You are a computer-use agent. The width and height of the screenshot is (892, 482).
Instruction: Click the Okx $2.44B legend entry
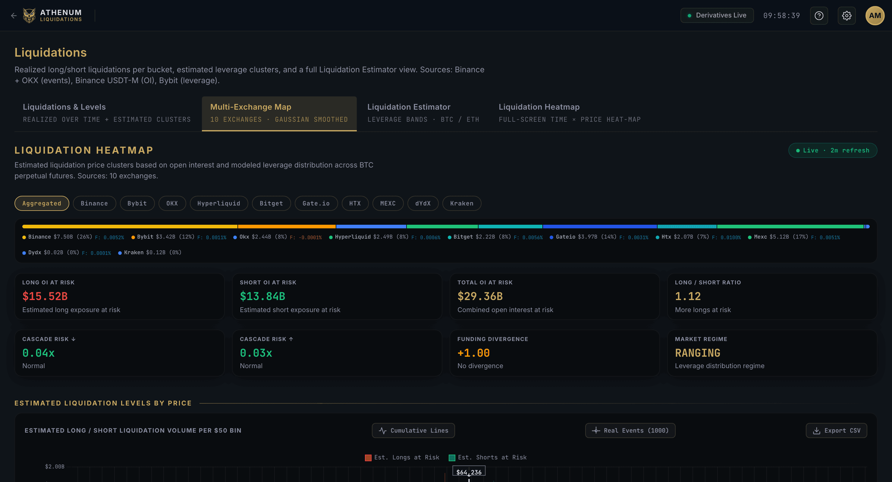point(277,237)
